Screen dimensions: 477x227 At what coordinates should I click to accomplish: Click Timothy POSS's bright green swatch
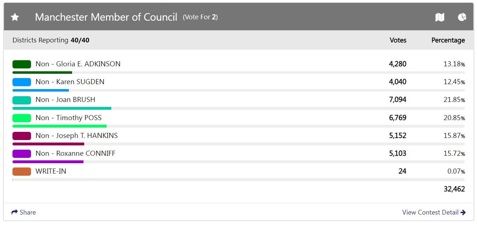coord(22,118)
